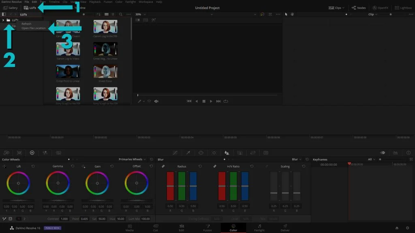Image resolution: width=415 pixels, height=233 pixels.
Task: Open LUT sort order options
Action: coord(98,15)
